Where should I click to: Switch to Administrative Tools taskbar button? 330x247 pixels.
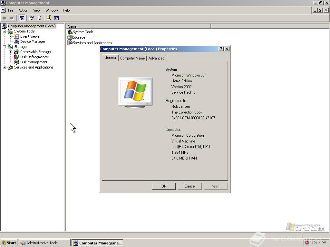click(44, 243)
